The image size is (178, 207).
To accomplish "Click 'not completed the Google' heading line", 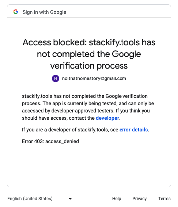I will (89, 54).
